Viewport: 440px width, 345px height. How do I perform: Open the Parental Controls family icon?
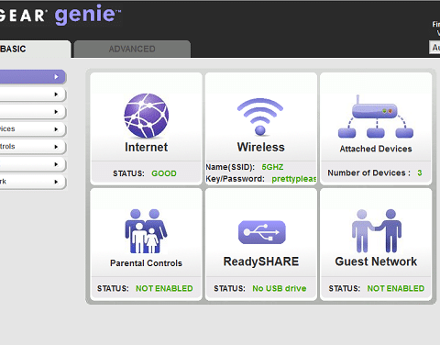tap(146, 231)
